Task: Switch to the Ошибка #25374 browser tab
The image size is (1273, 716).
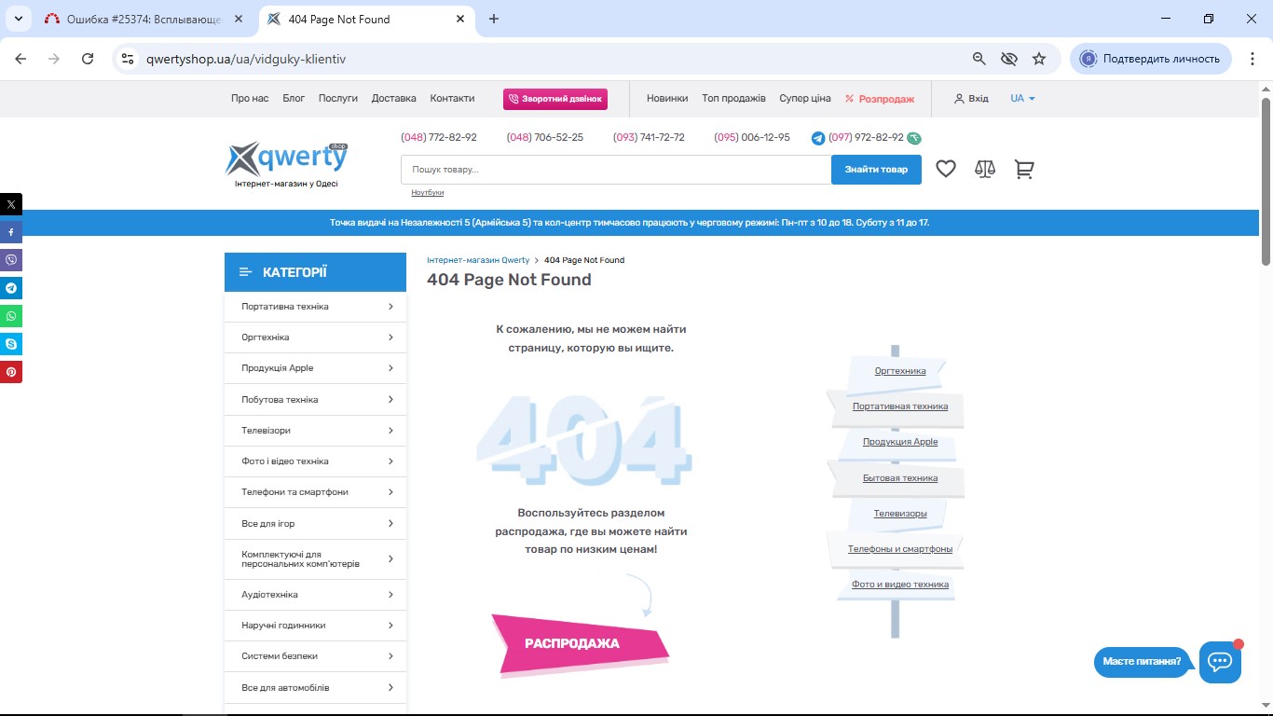Action: [x=143, y=19]
